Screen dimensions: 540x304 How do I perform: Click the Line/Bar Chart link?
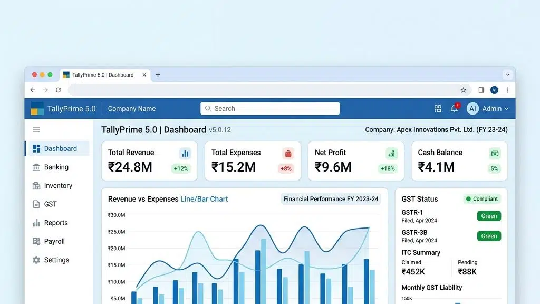204,199
